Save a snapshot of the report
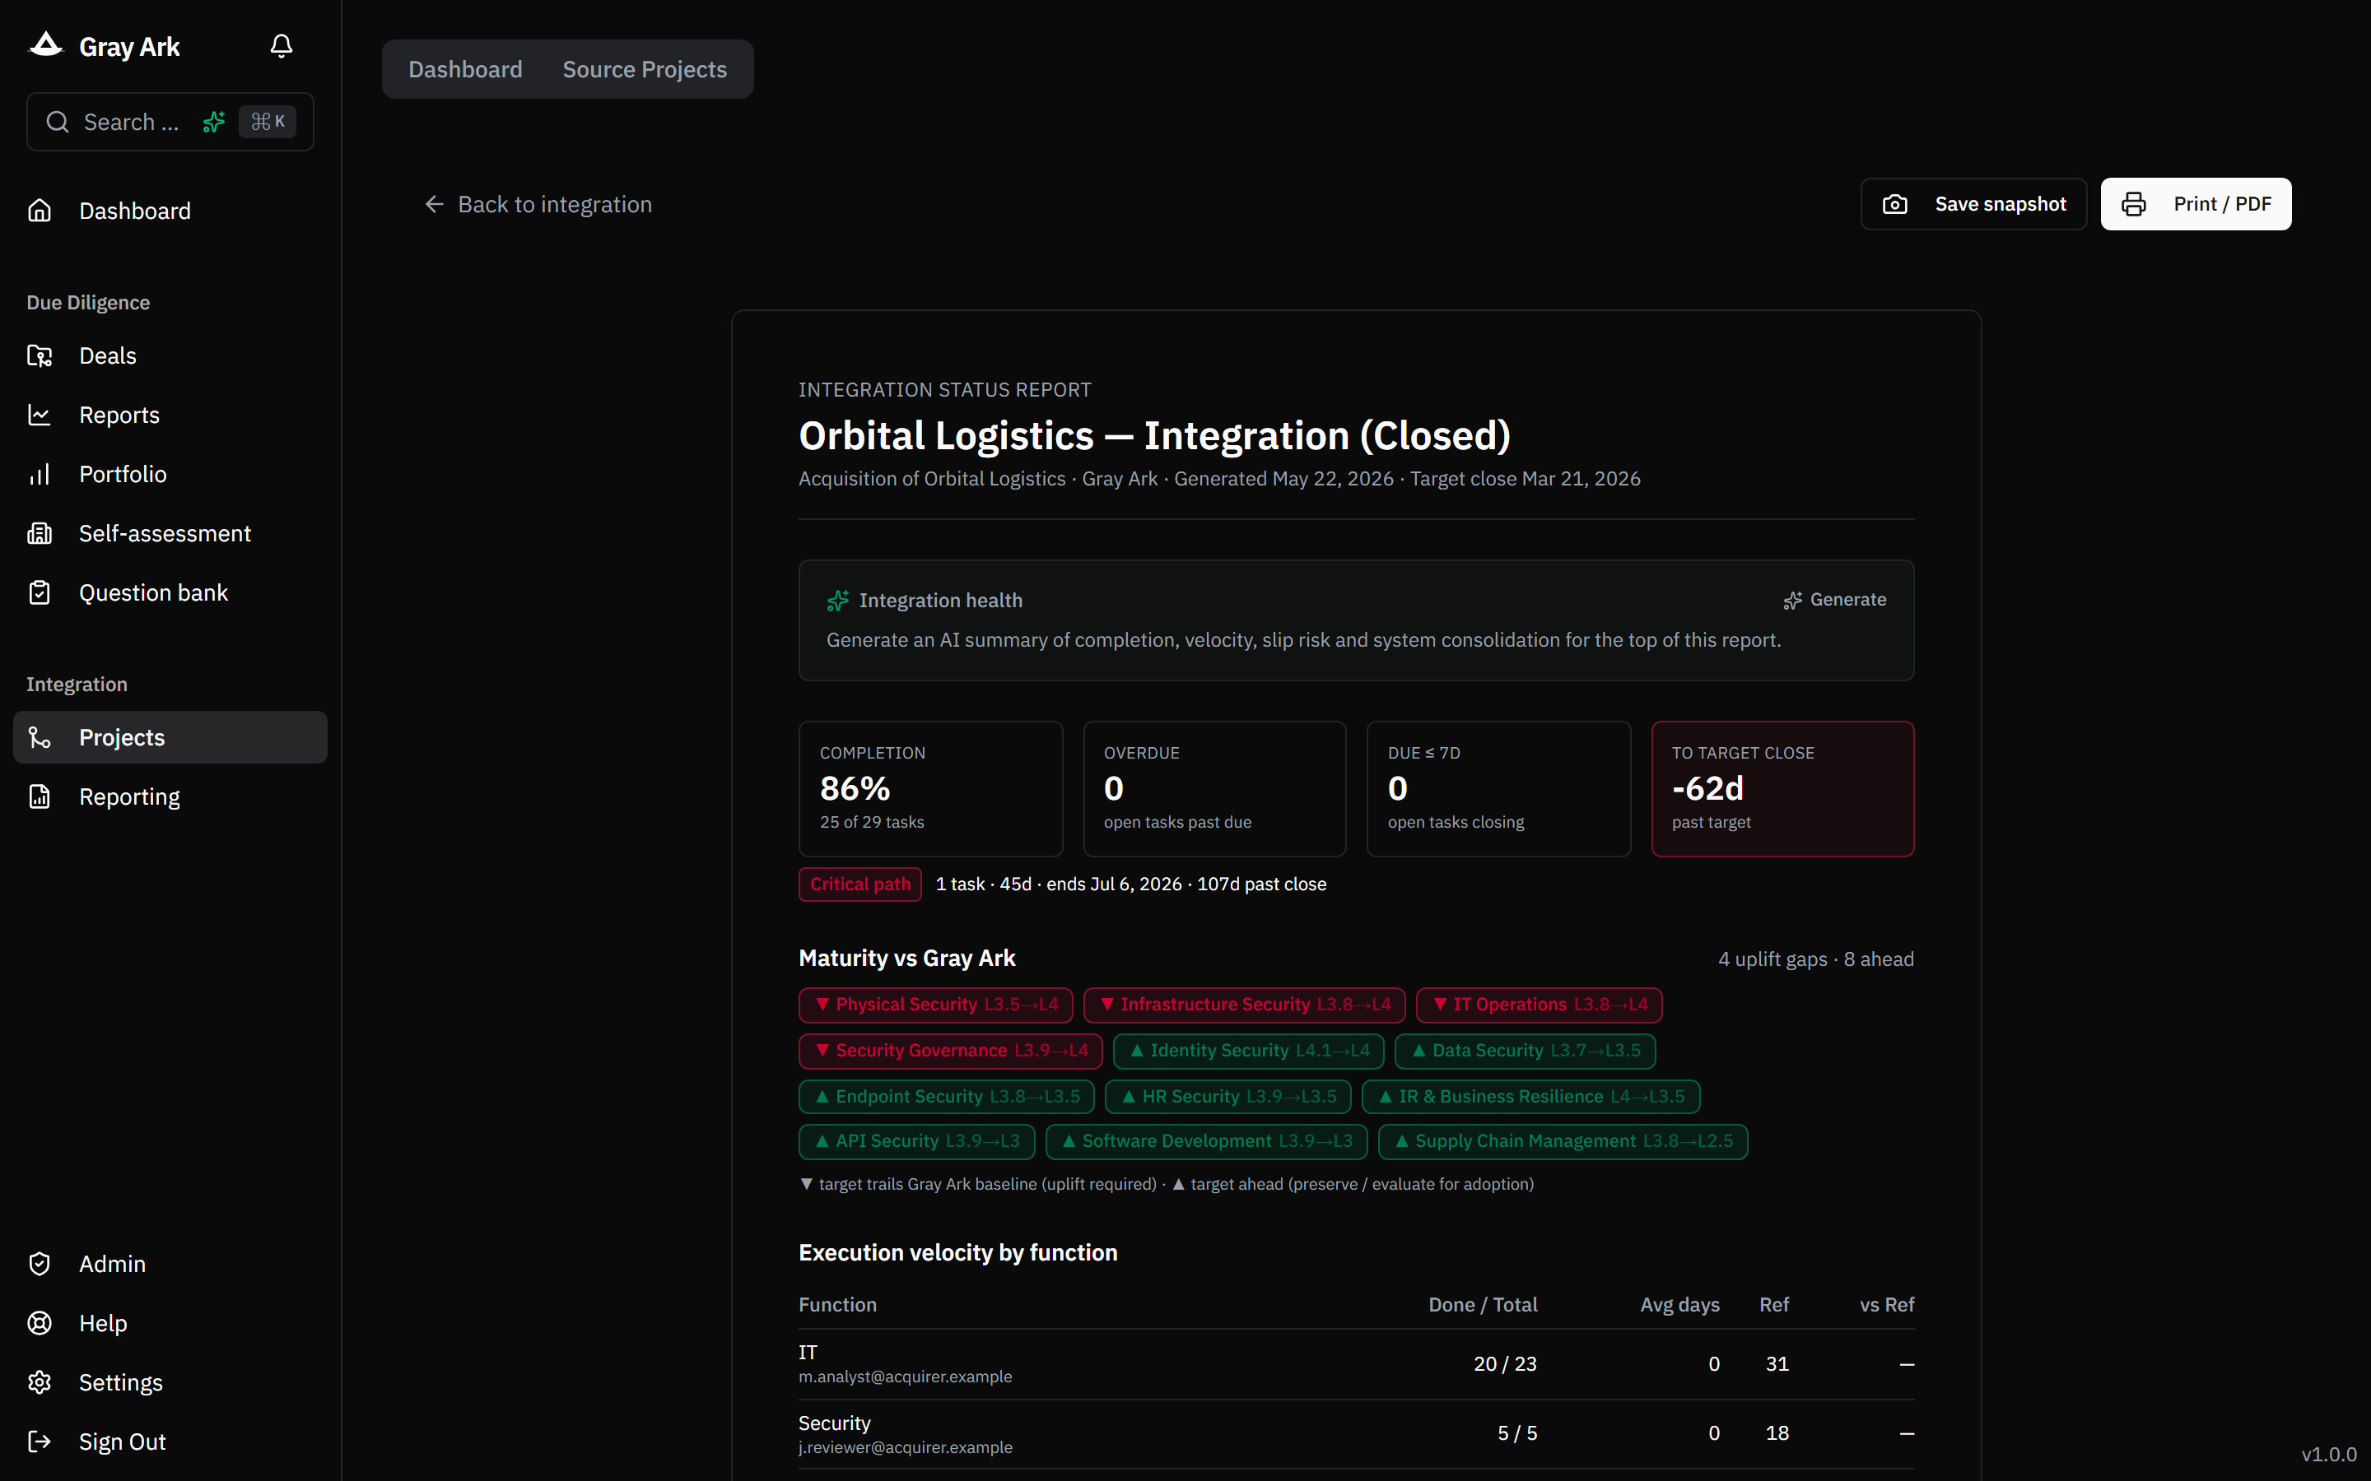The height and width of the screenshot is (1481, 2371). [1973, 204]
